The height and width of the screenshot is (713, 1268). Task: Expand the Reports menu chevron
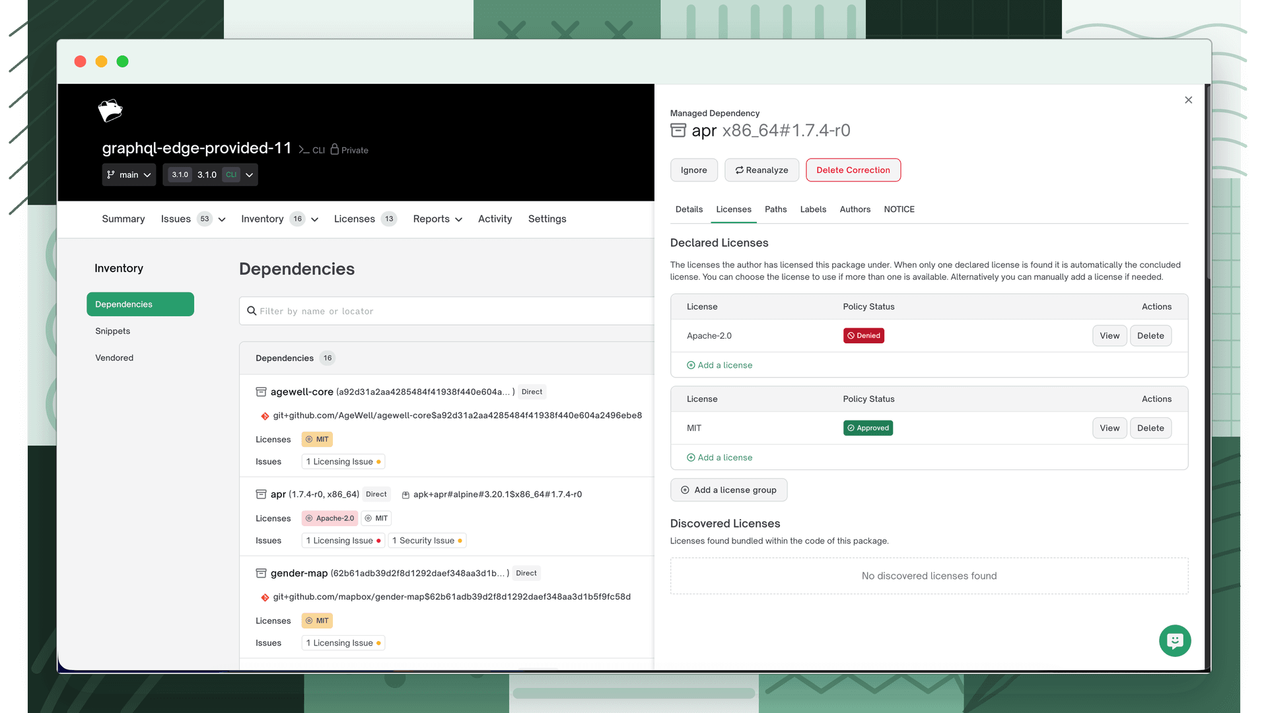pyautogui.click(x=458, y=220)
